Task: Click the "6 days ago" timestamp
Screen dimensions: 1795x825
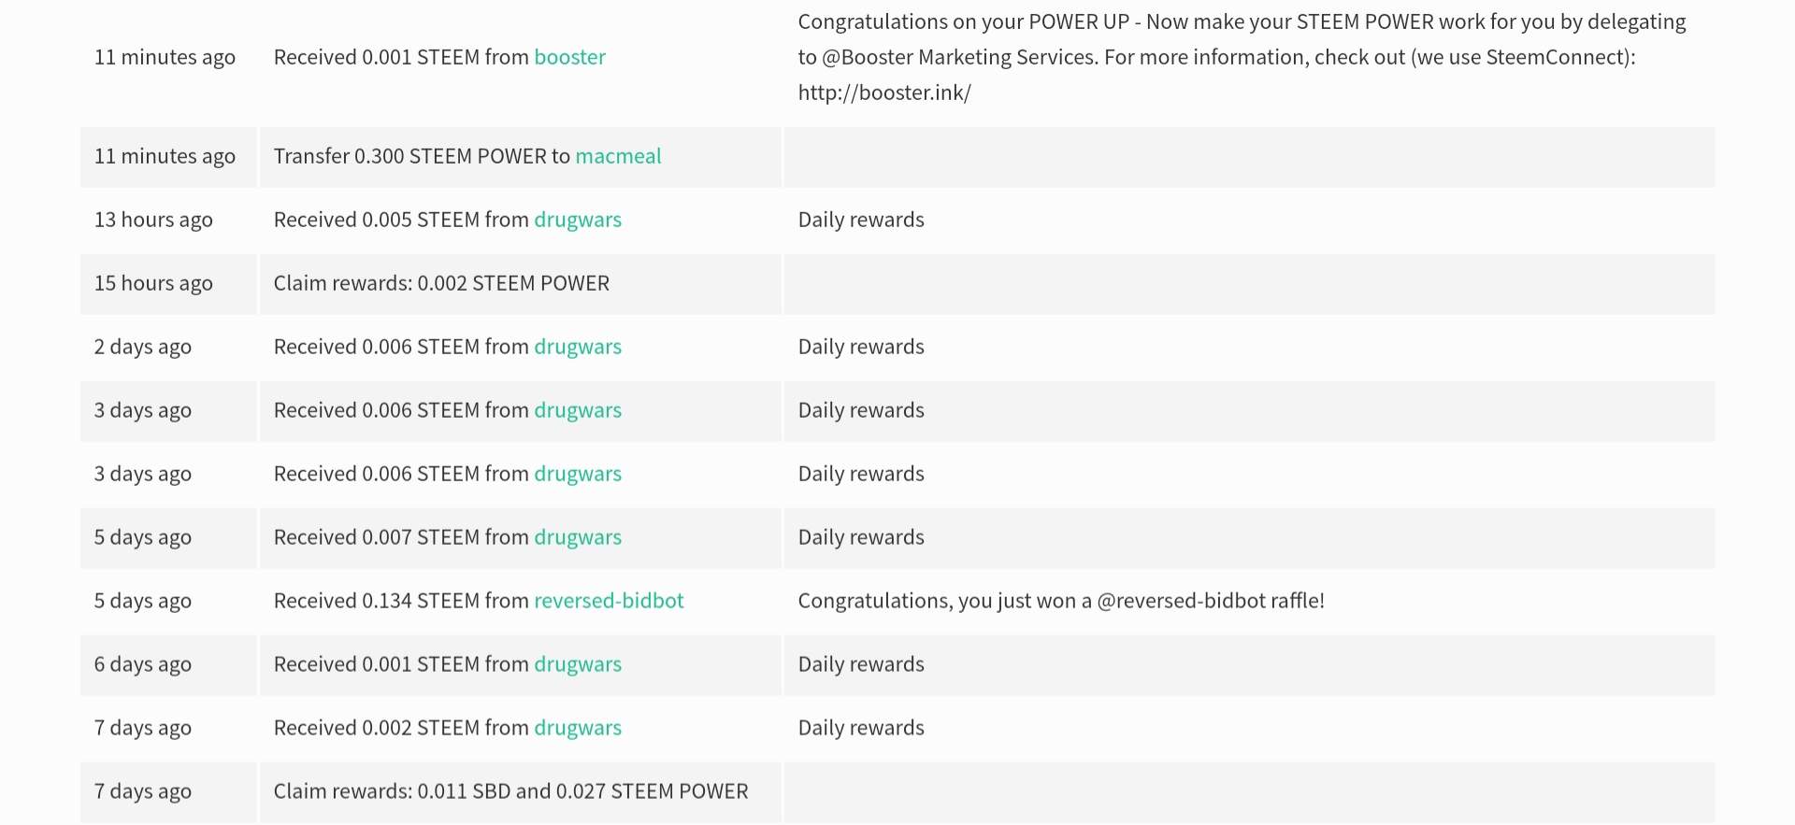Action: coord(142,664)
